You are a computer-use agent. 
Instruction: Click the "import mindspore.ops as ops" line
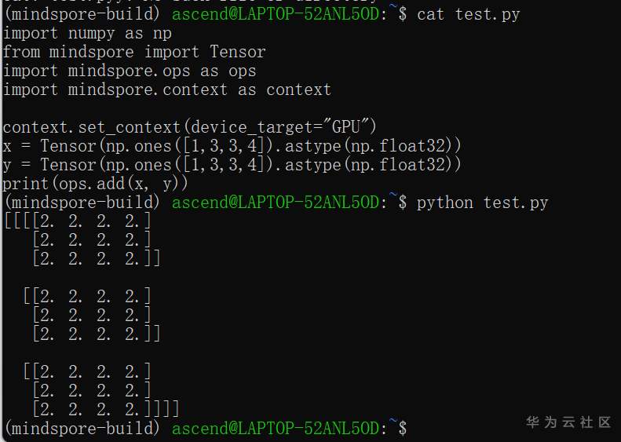pos(130,71)
